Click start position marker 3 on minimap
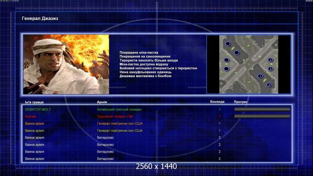This screenshot has width=313, height=176. click(x=270, y=69)
